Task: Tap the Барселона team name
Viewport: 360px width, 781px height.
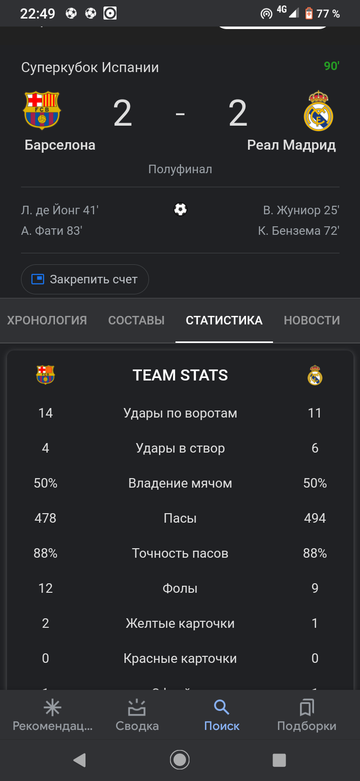Action: (x=60, y=145)
